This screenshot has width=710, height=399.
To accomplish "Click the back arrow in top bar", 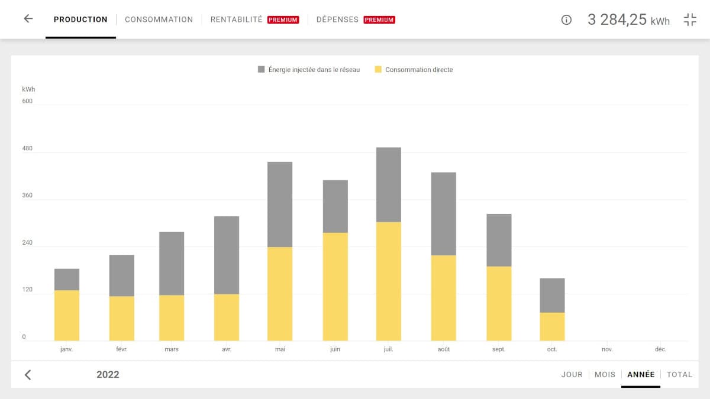I will click(x=28, y=19).
